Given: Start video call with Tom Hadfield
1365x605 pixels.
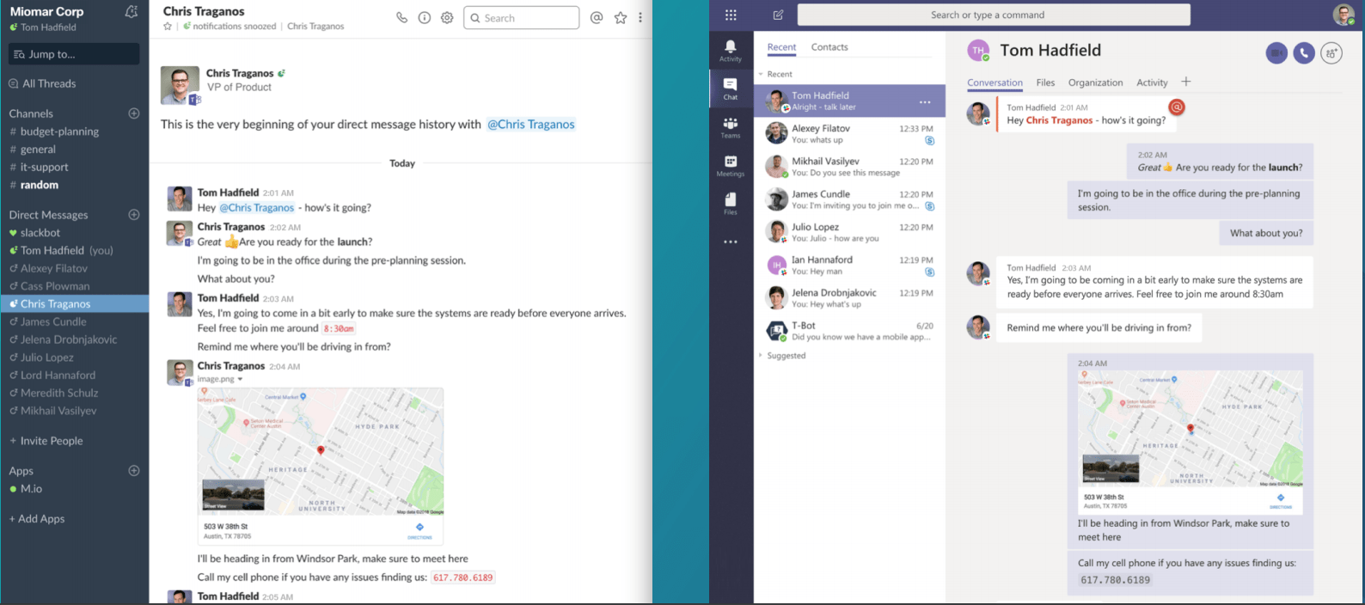Looking at the screenshot, I should 1277,53.
